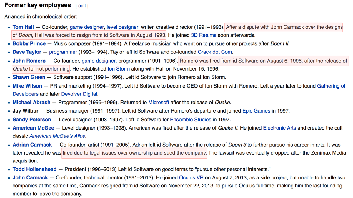The width and height of the screenshot is (353, 198).
Task: Visit the Ion Storm link
Action: [119, 69]
